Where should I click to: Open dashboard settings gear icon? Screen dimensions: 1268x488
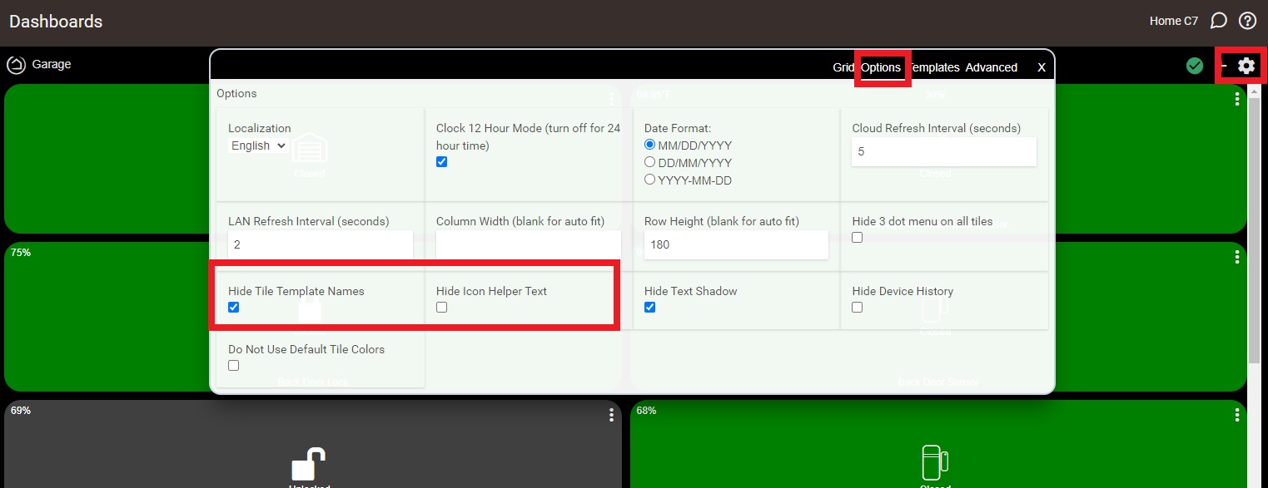tap(1246, 66)
